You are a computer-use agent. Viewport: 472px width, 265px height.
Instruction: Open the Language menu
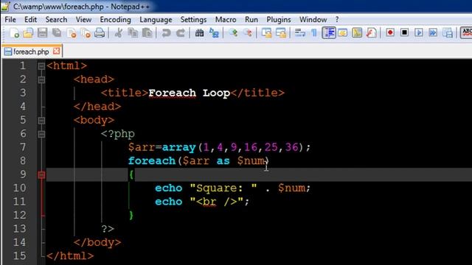(156, 20)
